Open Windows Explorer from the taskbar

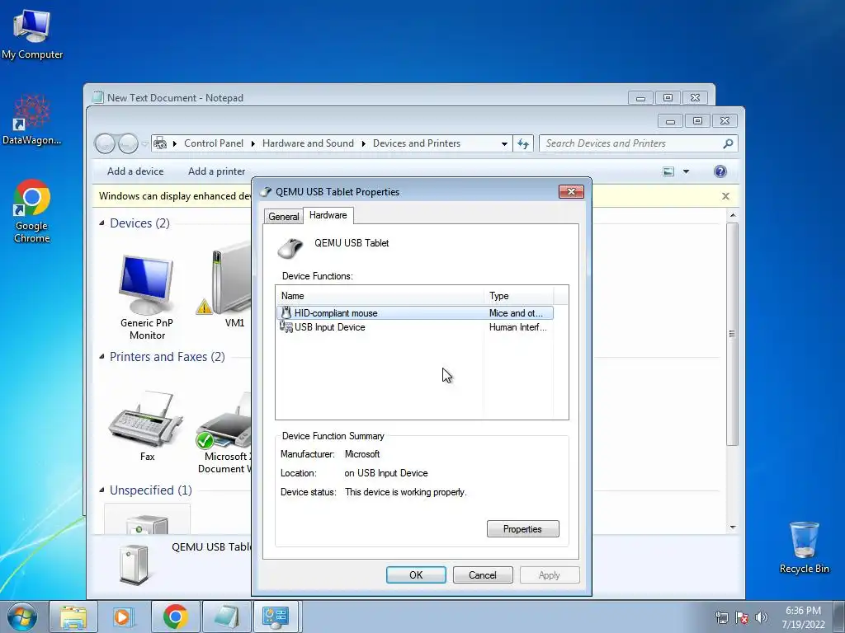click(x=73, y=617)
